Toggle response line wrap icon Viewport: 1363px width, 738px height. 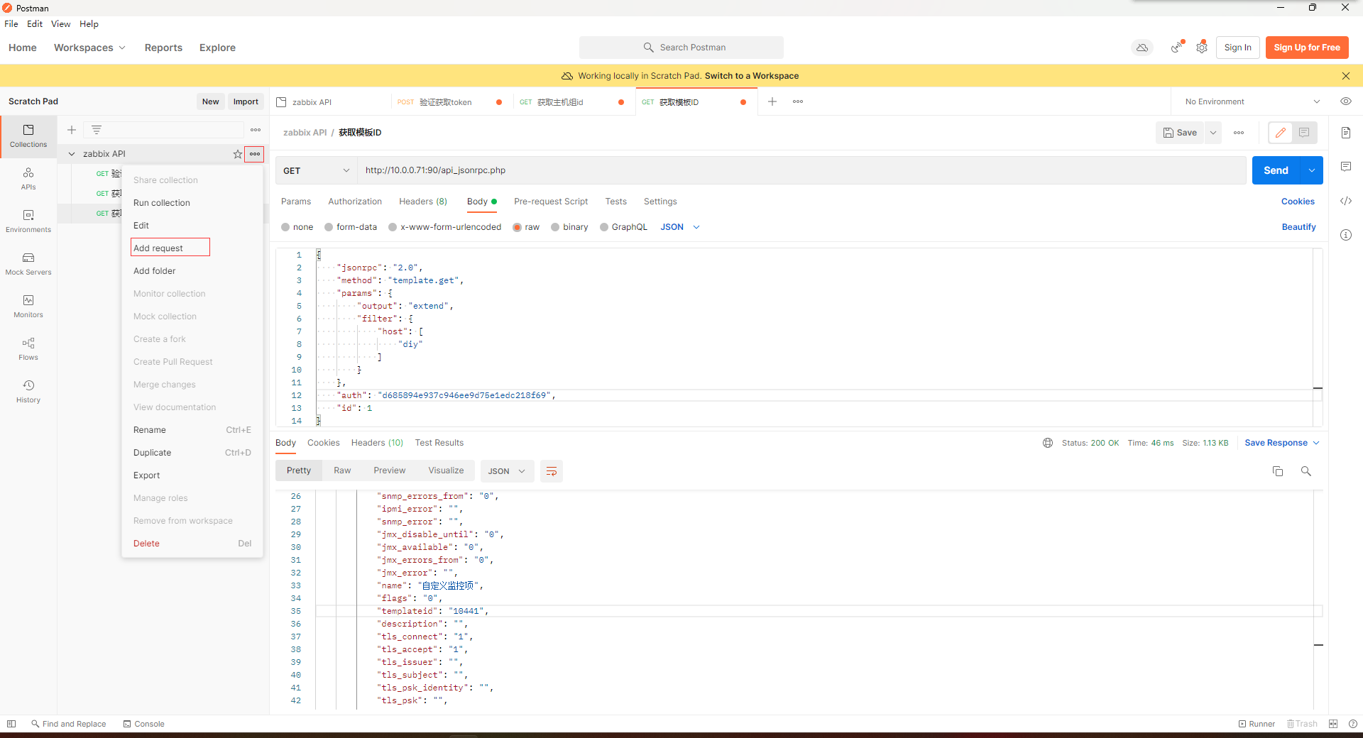pyautogui.click(x=552, y=471)
